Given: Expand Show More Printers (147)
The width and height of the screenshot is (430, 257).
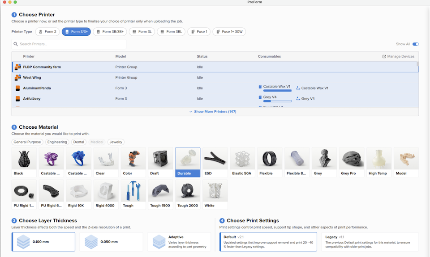Looking at the screenshot, I should click(212, 111).
